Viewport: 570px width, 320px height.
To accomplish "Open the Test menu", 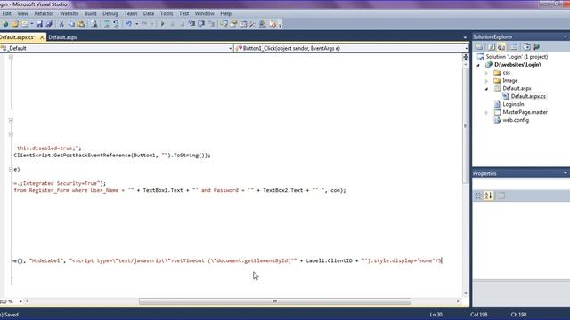I will (x=184, y=13).
